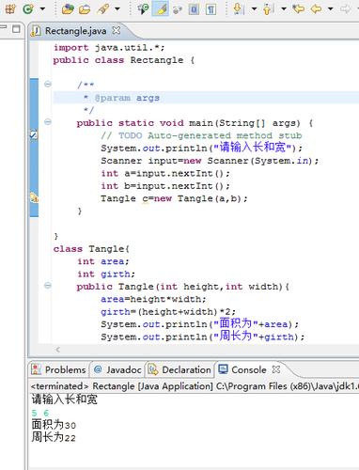Collapse the Tangle constructor fold marker
Viewport: 359px width, 470px height.
pyautogui.click(x=48, y=285)
